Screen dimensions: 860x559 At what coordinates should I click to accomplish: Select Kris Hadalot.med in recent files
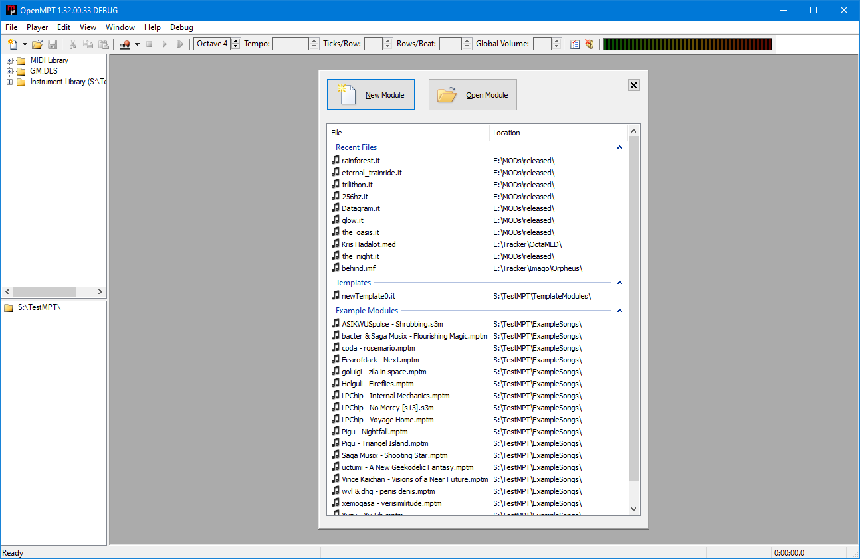click(x=368, y=244)
